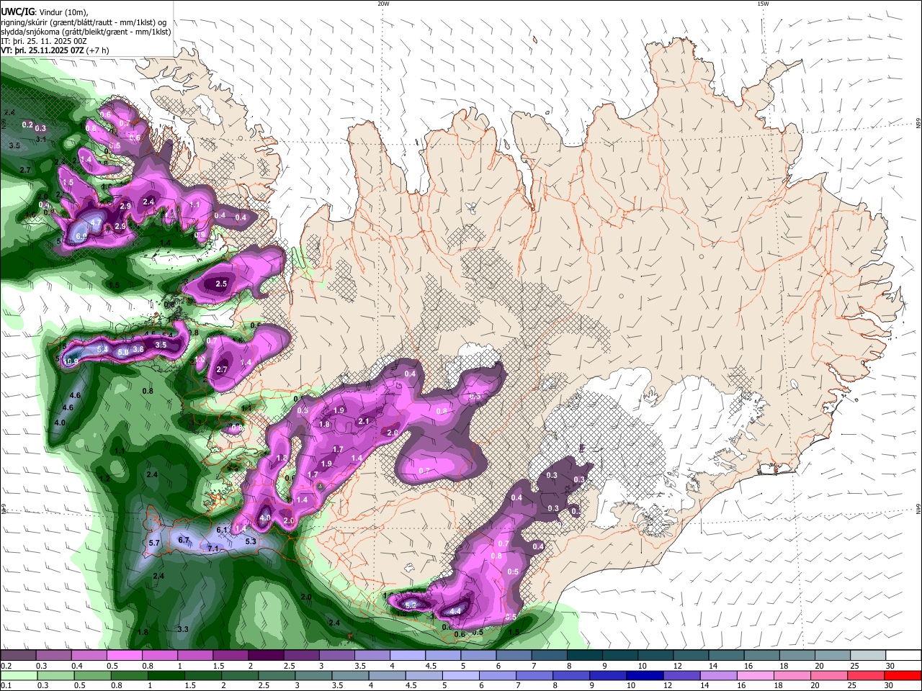Click the "12" label in the upper legend
This screenshot has height=691, width=922.
(x=677, y=666)
